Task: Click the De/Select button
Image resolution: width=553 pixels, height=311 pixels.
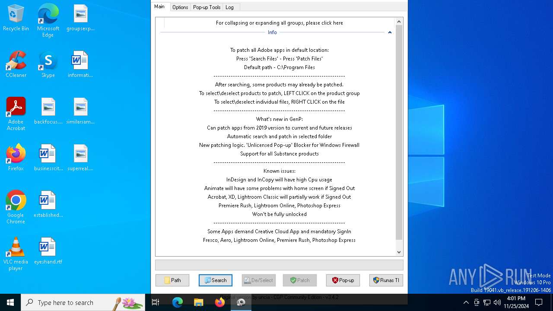Action: [259, 280]
